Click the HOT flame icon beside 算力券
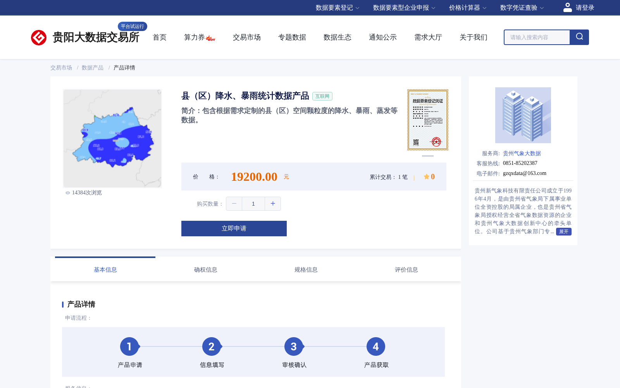This screenshot has height=388, width=620. (210, 38)
